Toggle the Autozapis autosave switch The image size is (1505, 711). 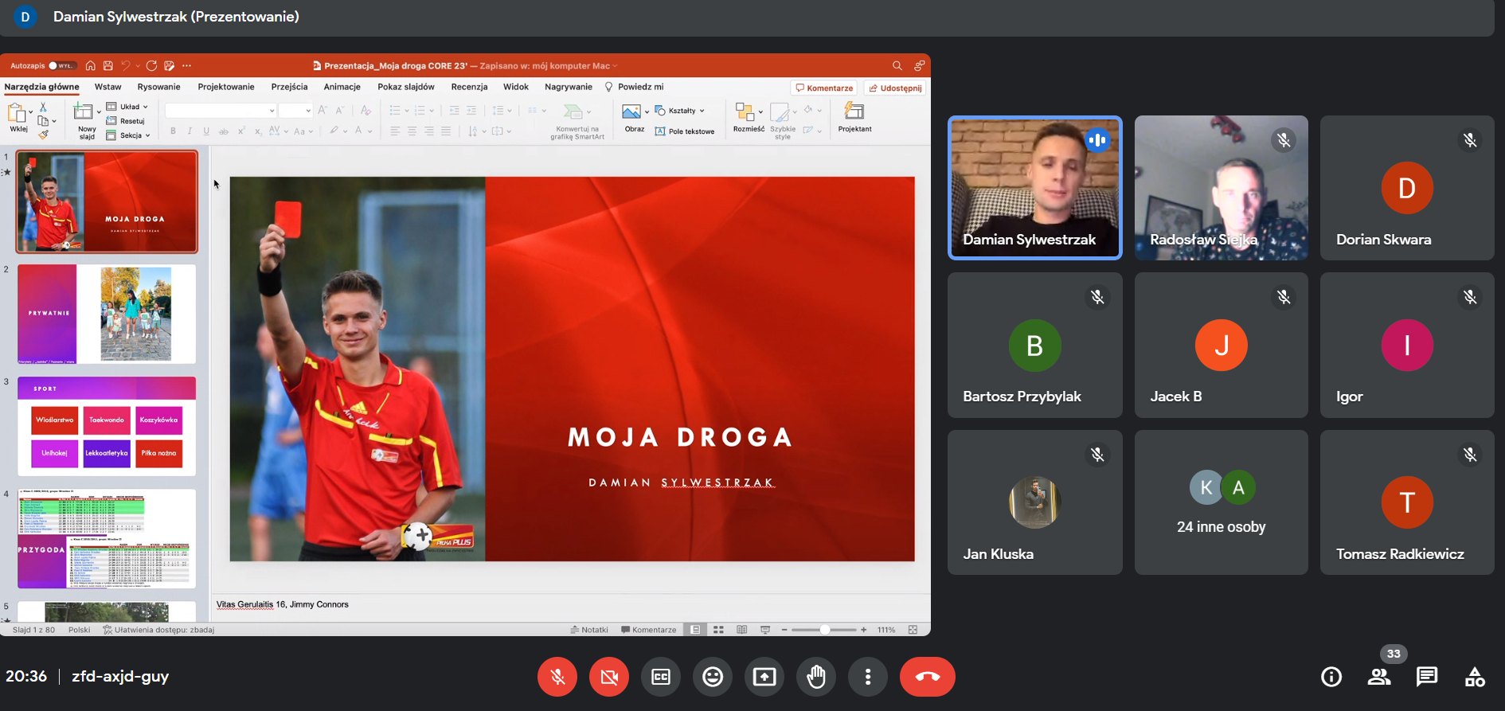point(62,65)
